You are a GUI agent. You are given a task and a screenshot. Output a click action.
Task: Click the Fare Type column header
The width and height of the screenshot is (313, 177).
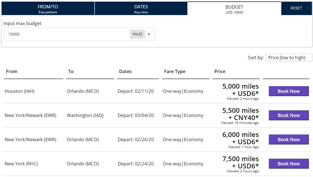pyautogui.click(x=175, y=72)
